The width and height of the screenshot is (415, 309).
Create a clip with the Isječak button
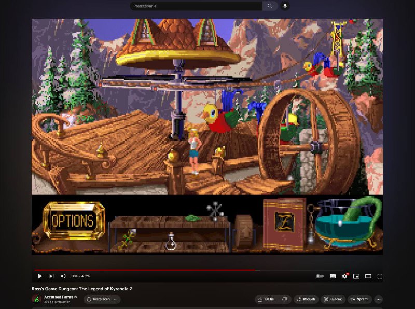pos(333,299)
